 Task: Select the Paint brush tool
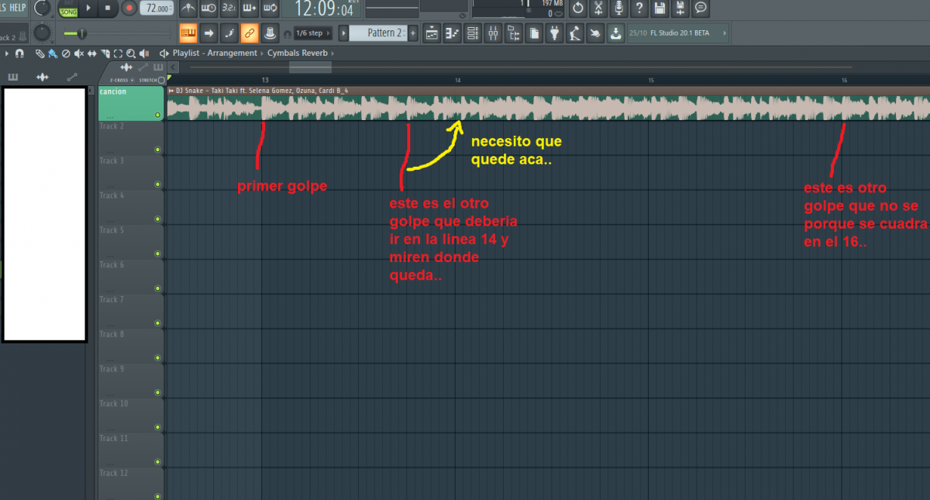click(52, 53)
